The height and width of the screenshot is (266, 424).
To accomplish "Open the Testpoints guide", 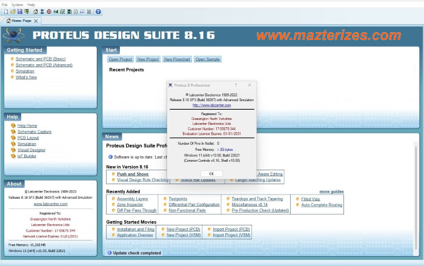I will click(178, 199).
